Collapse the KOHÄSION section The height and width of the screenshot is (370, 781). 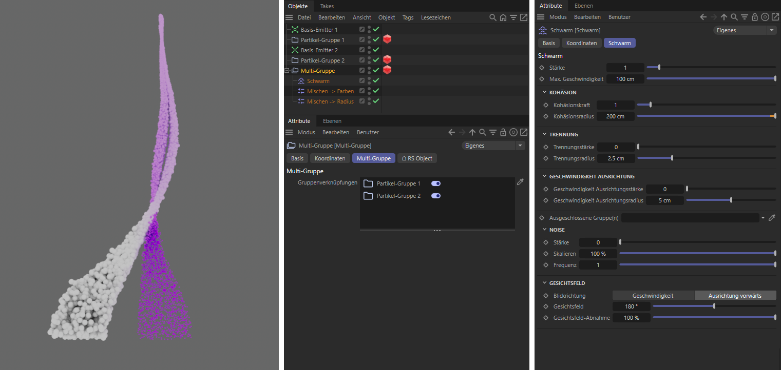point(545,93)
